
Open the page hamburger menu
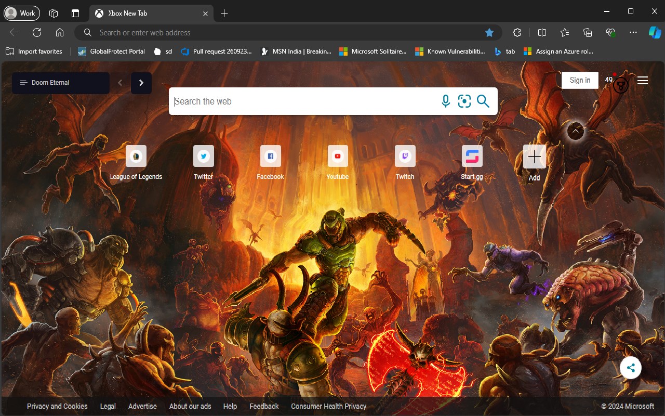click(x=643, y=81)
